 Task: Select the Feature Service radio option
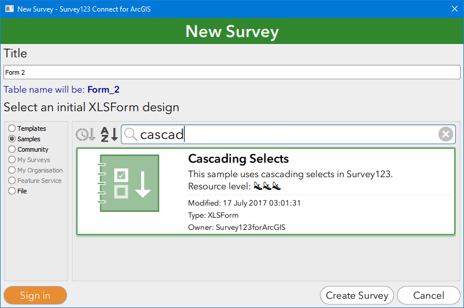pos(12,181)
